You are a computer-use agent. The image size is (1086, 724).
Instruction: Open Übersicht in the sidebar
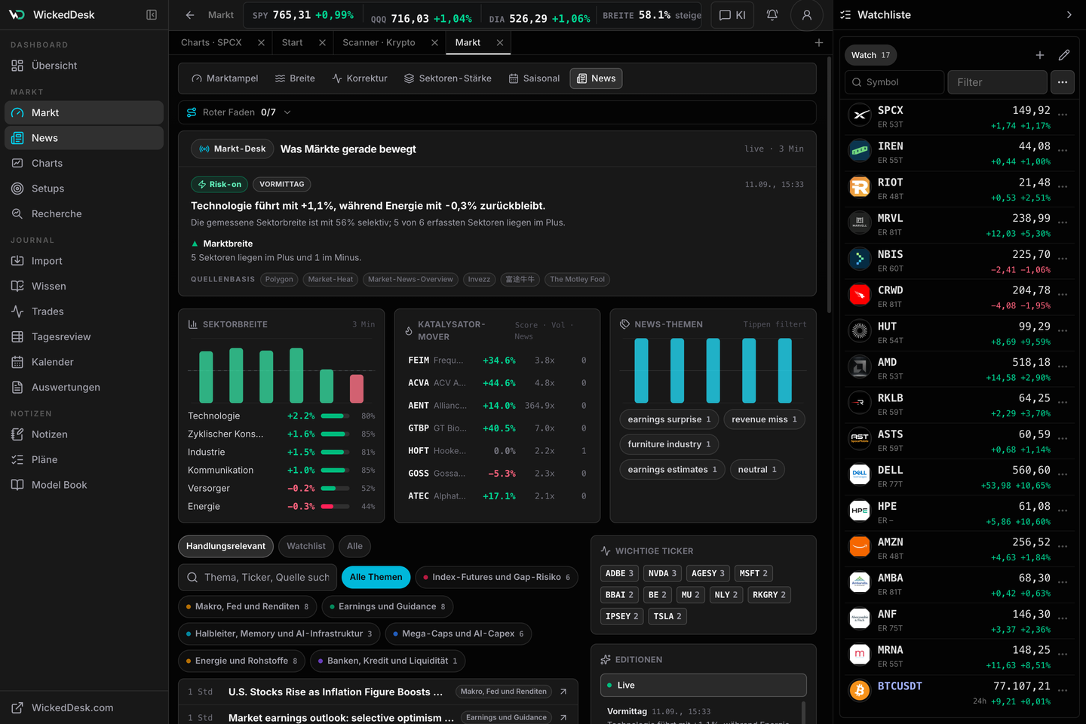84,66
